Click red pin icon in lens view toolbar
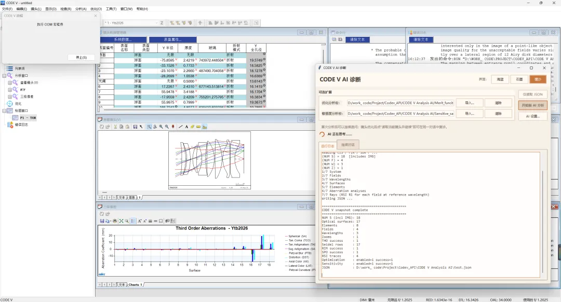This screenshot has height=302, width=561. (x=173, y=127)
